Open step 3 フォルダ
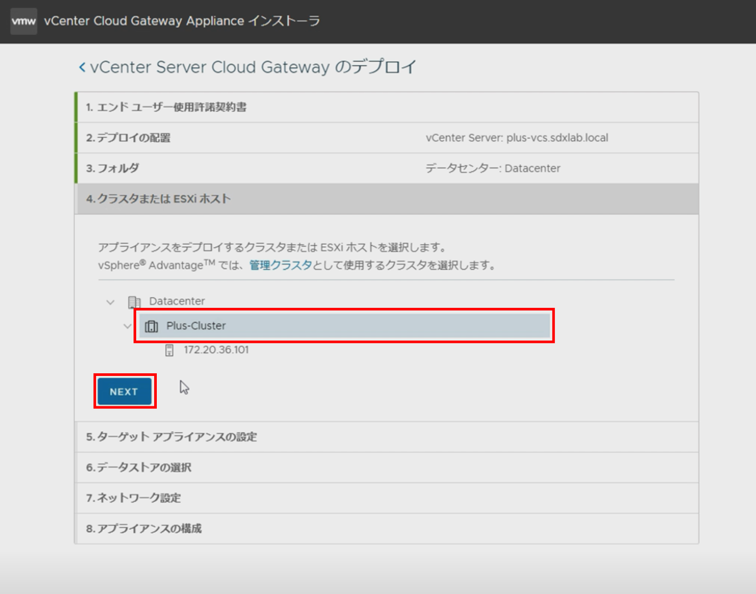Screen dimensions: 756x594 pos(387,169)
